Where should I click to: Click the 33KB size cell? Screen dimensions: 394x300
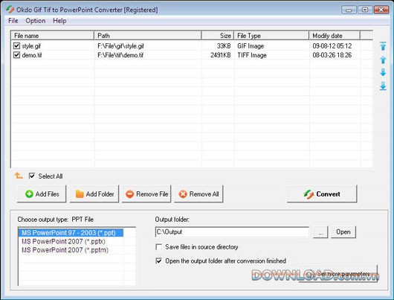coord(224,46)
